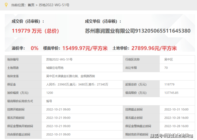Viewport: 197px width, 140px height.
Task: Select the 0% premium rate value
Action: coord(35,48)
